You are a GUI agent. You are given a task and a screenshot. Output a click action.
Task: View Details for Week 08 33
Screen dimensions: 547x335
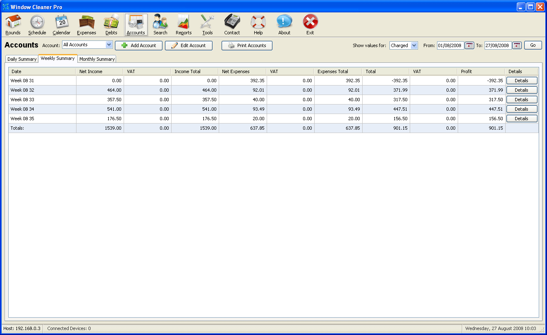[x=521, y=100]
